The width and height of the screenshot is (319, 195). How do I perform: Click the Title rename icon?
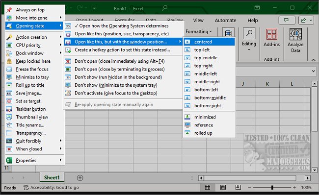9,125
